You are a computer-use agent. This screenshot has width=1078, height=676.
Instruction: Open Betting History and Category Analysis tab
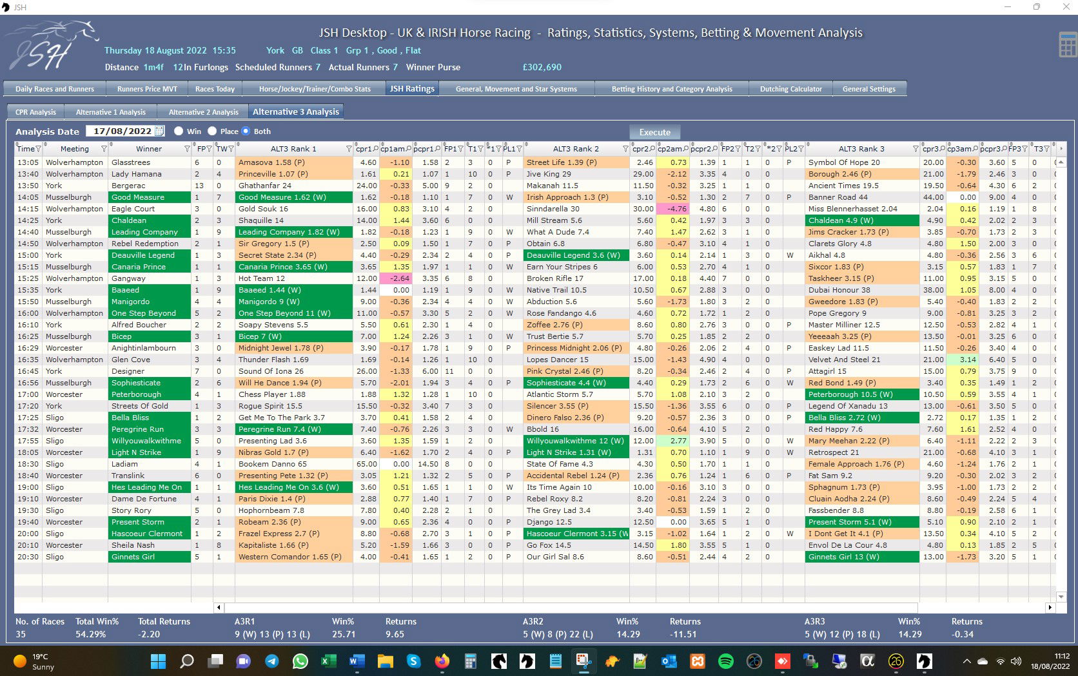click(672, 89)
